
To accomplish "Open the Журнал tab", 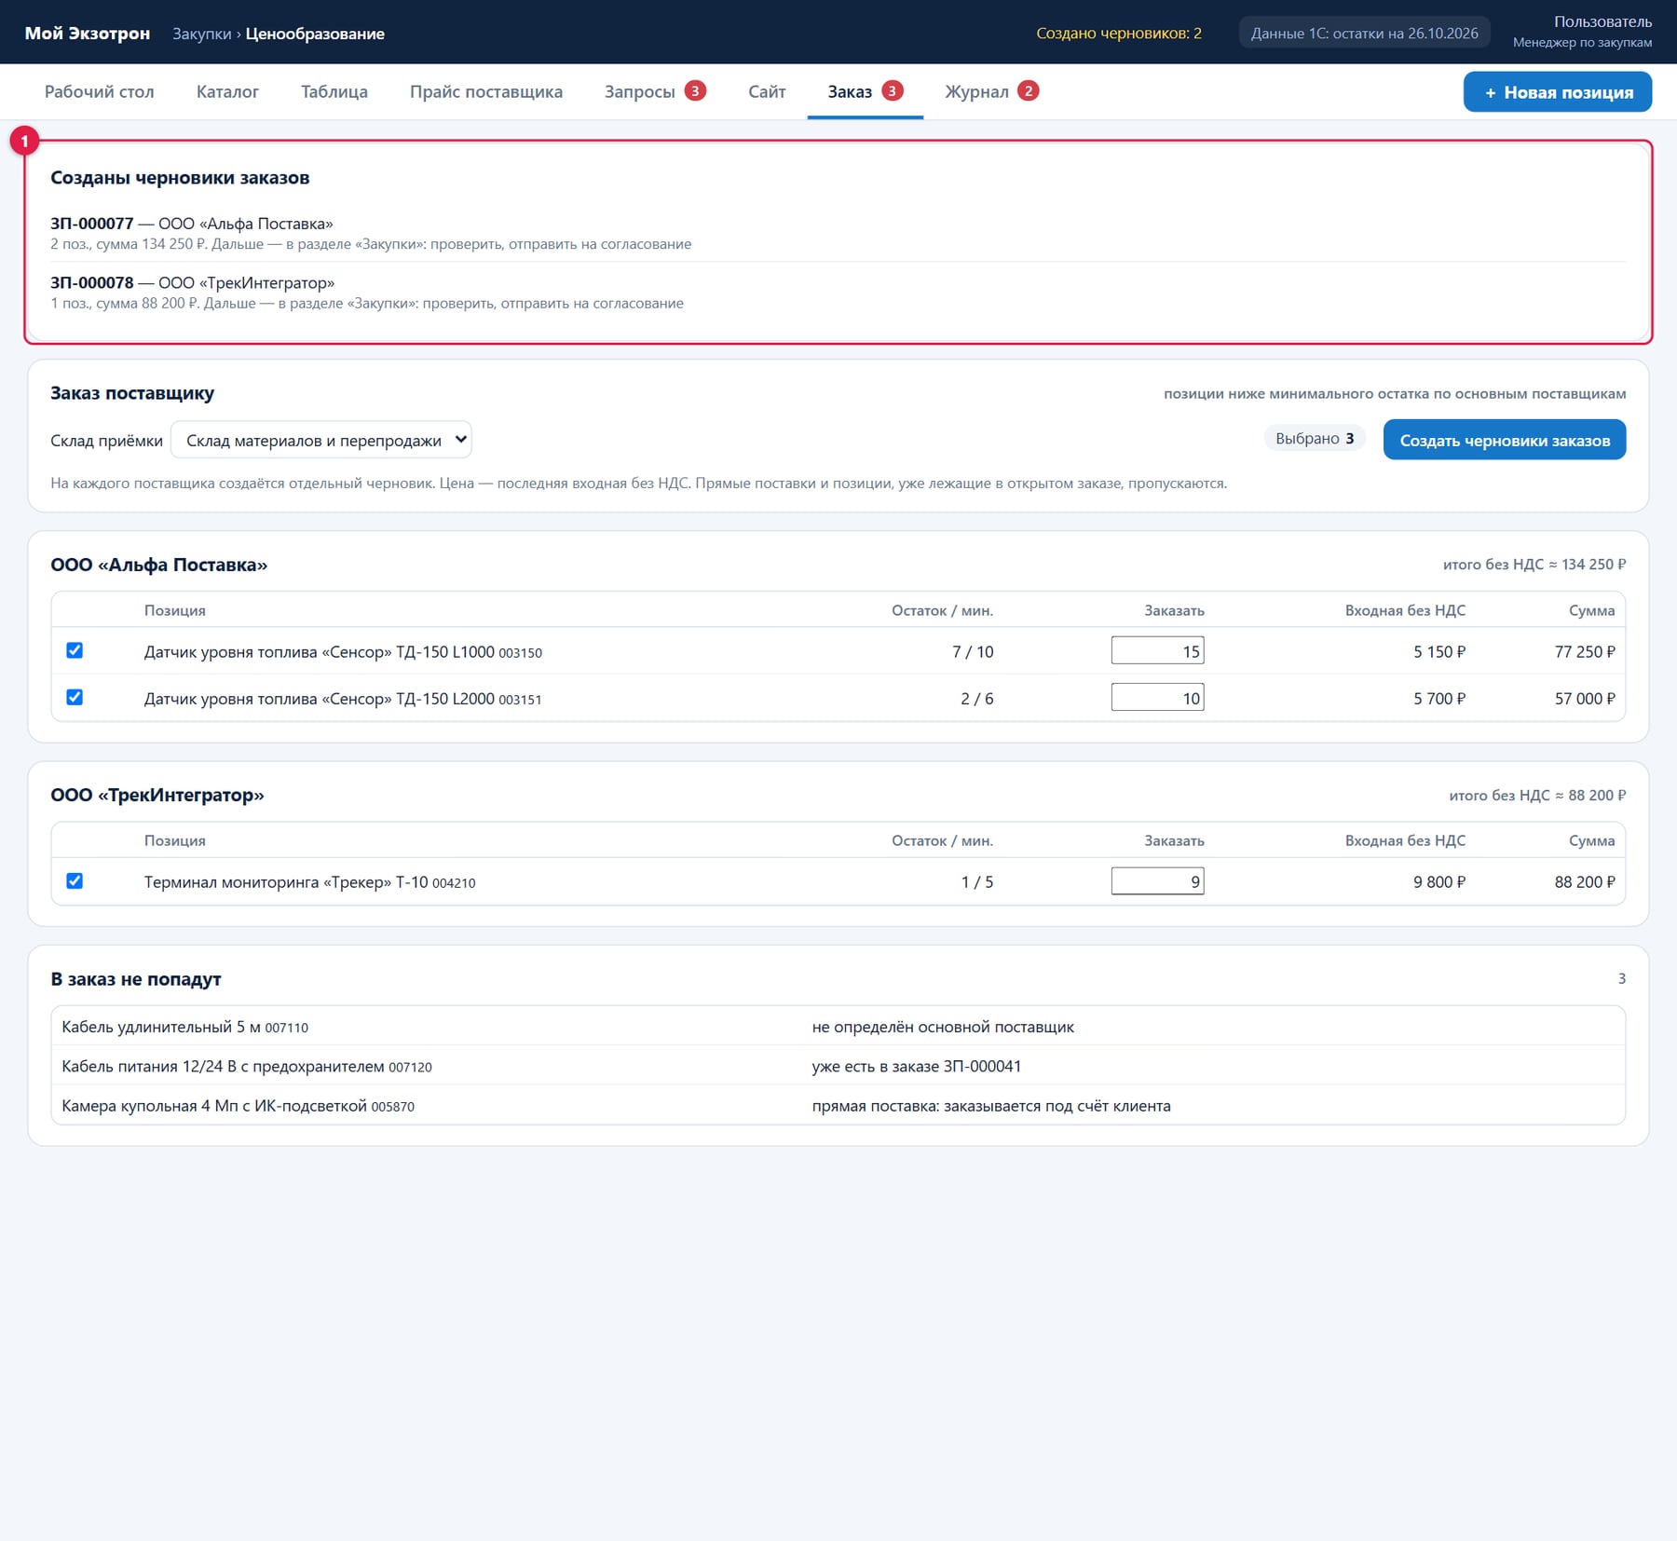I will [x=991, y=91].
